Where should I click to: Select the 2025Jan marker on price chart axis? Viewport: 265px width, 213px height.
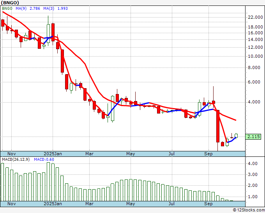(52, 154)
